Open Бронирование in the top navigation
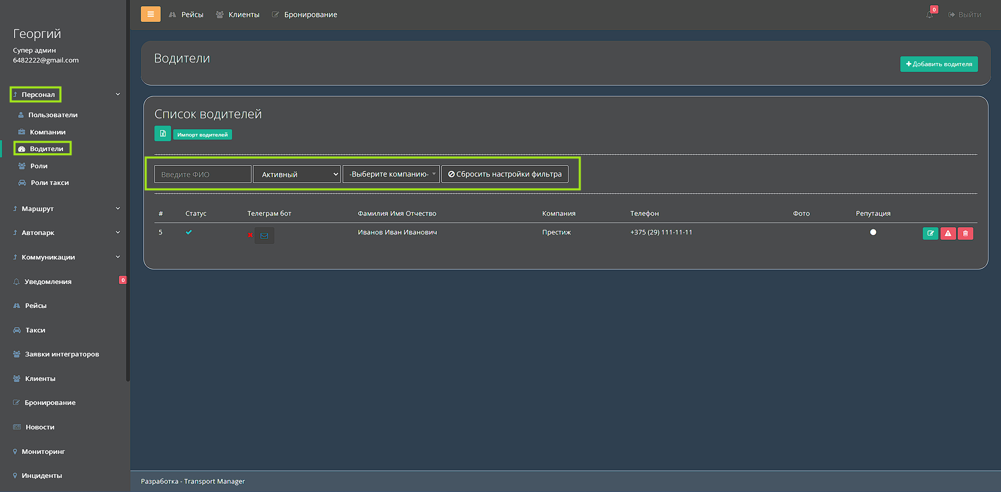Screen dimensions: 1001x492 click(x=305, y=15)
